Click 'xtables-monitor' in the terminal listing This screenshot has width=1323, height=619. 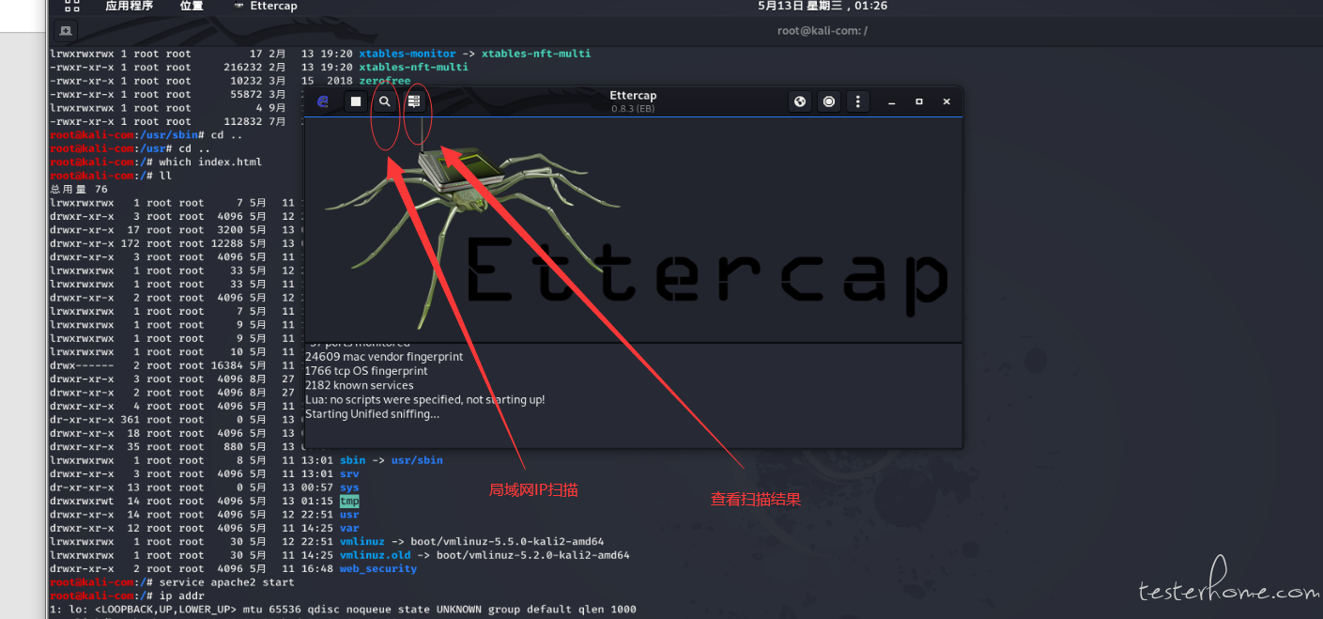(x=407, y=54)
